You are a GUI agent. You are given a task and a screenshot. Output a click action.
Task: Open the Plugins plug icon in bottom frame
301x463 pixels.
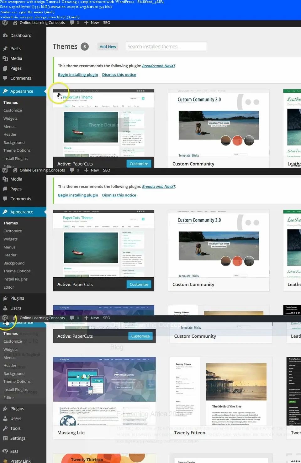(5, 409)
